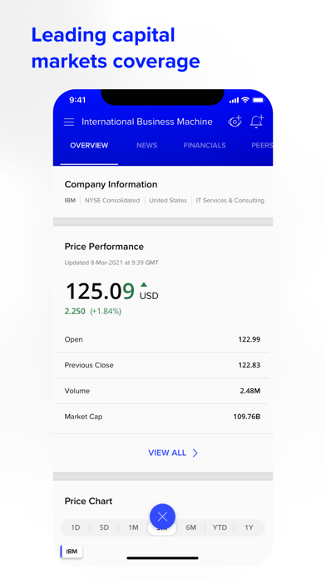Tap the chevron next to VIEW ALL
Viewport: 326px width, 580px height.
195,452
